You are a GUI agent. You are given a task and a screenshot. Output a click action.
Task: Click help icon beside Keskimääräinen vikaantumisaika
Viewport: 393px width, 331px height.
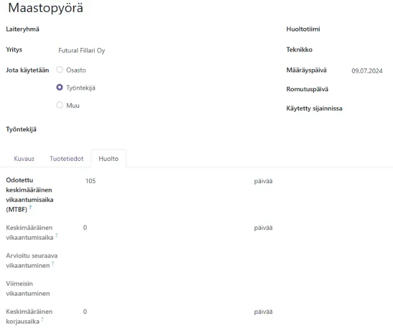[x=56, y=235]
